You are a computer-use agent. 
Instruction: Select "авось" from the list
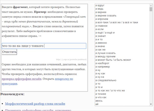[99, 101]
